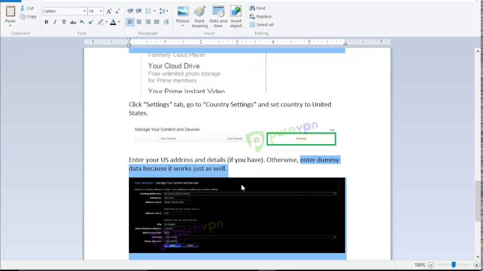This screenshot has width=483, height=271.
Task: Click right indent marker on ruler
Action: pos(345,43)
